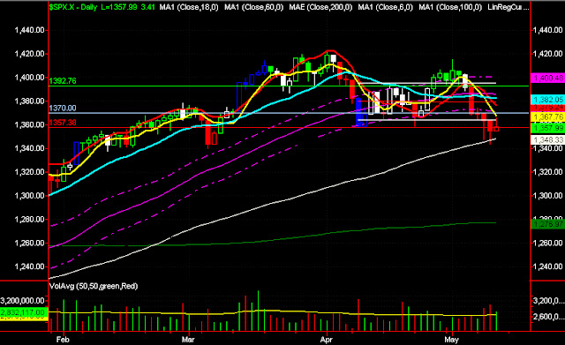This screenshot has width=565, height=345.
Task: Click the May date label on time axis
Action: tap(451, 340)
